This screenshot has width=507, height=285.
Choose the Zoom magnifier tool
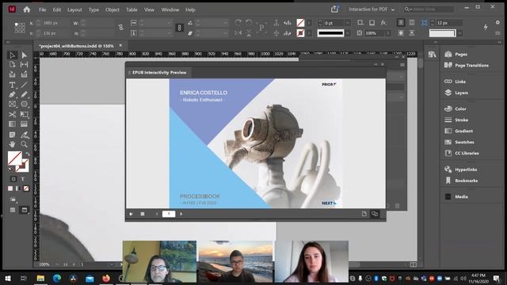(25, 144)
